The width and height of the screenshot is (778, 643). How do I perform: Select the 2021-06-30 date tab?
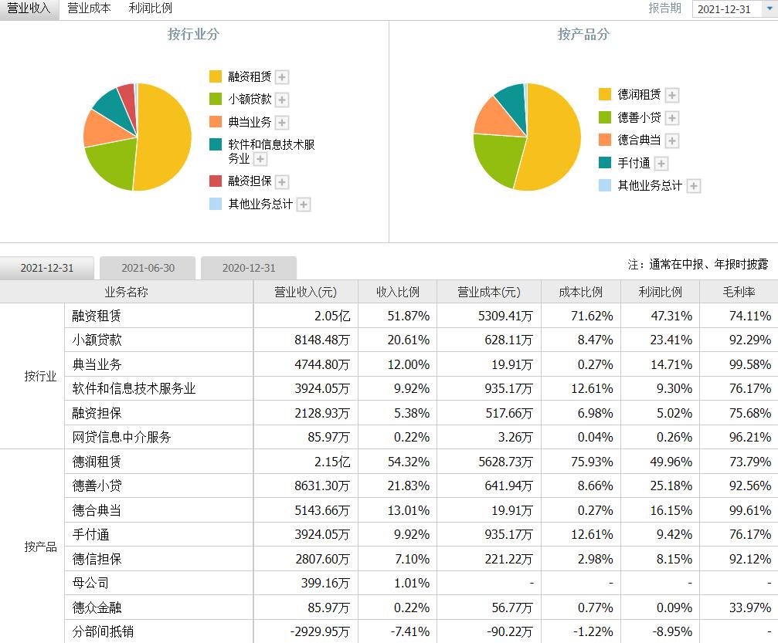[x=147, y=267]
